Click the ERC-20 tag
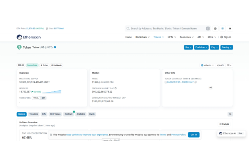This screenshot has height=166, width=249. (21, 65)
